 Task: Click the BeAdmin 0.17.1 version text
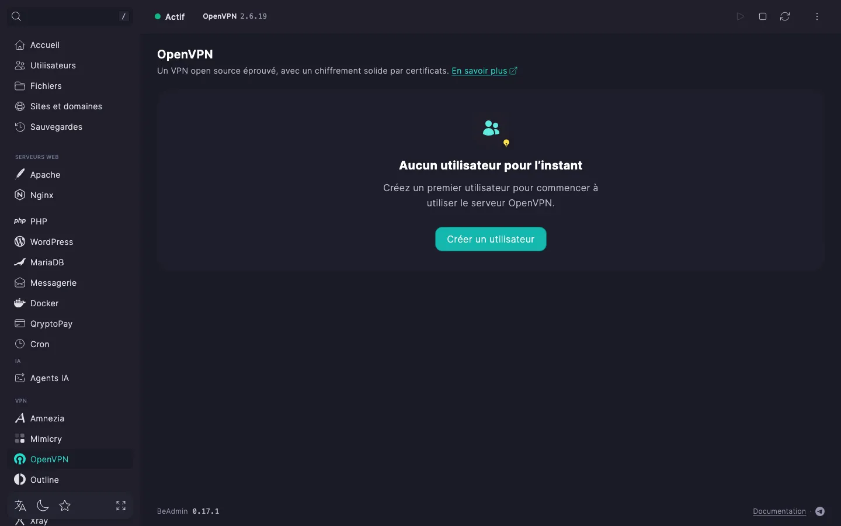[188, 511]
